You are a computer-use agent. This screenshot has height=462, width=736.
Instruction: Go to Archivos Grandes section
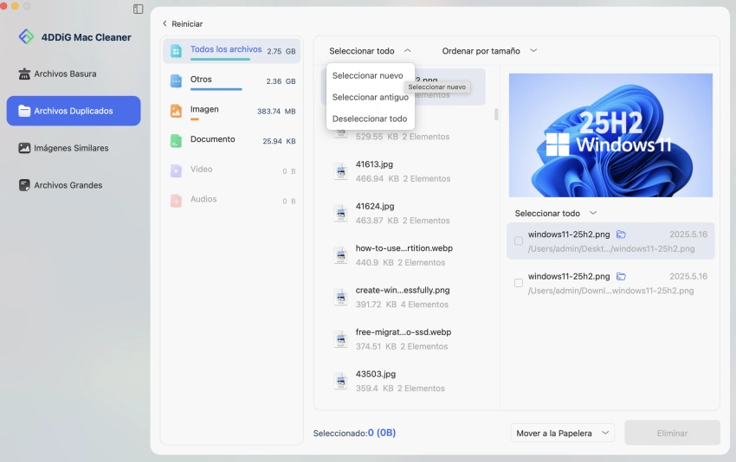click(74, 185)
